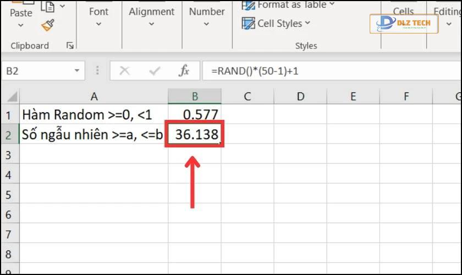Image resolution: width=462 pixels, height=275 pixels.
Task: Open Clipboard pane launcher icon
Action: [70, 46]
